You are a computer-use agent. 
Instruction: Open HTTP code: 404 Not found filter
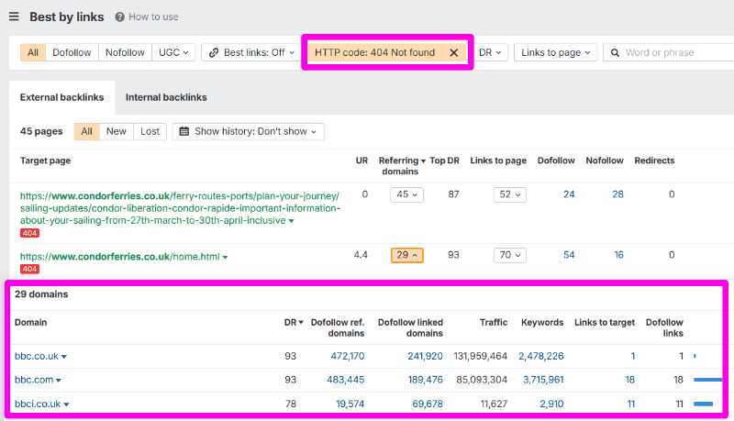(x=374, y=52)
